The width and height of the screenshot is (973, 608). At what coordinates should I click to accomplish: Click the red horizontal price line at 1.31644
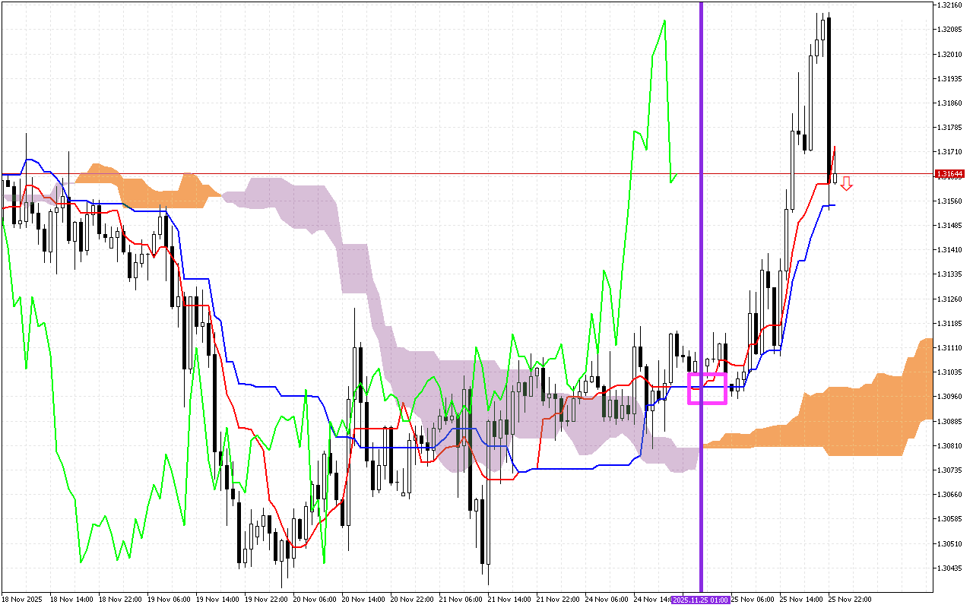pyautogui.click(x=456, y=173)
